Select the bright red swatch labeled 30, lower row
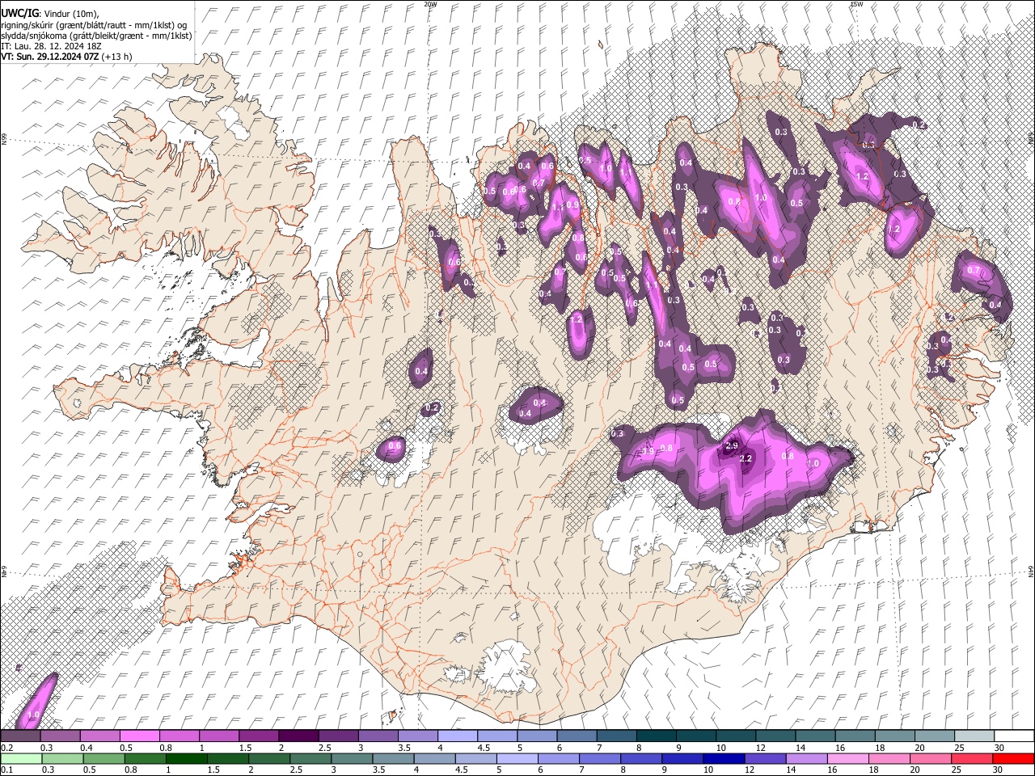Viewport: 1035px width, 776px height. (1012, 758)
